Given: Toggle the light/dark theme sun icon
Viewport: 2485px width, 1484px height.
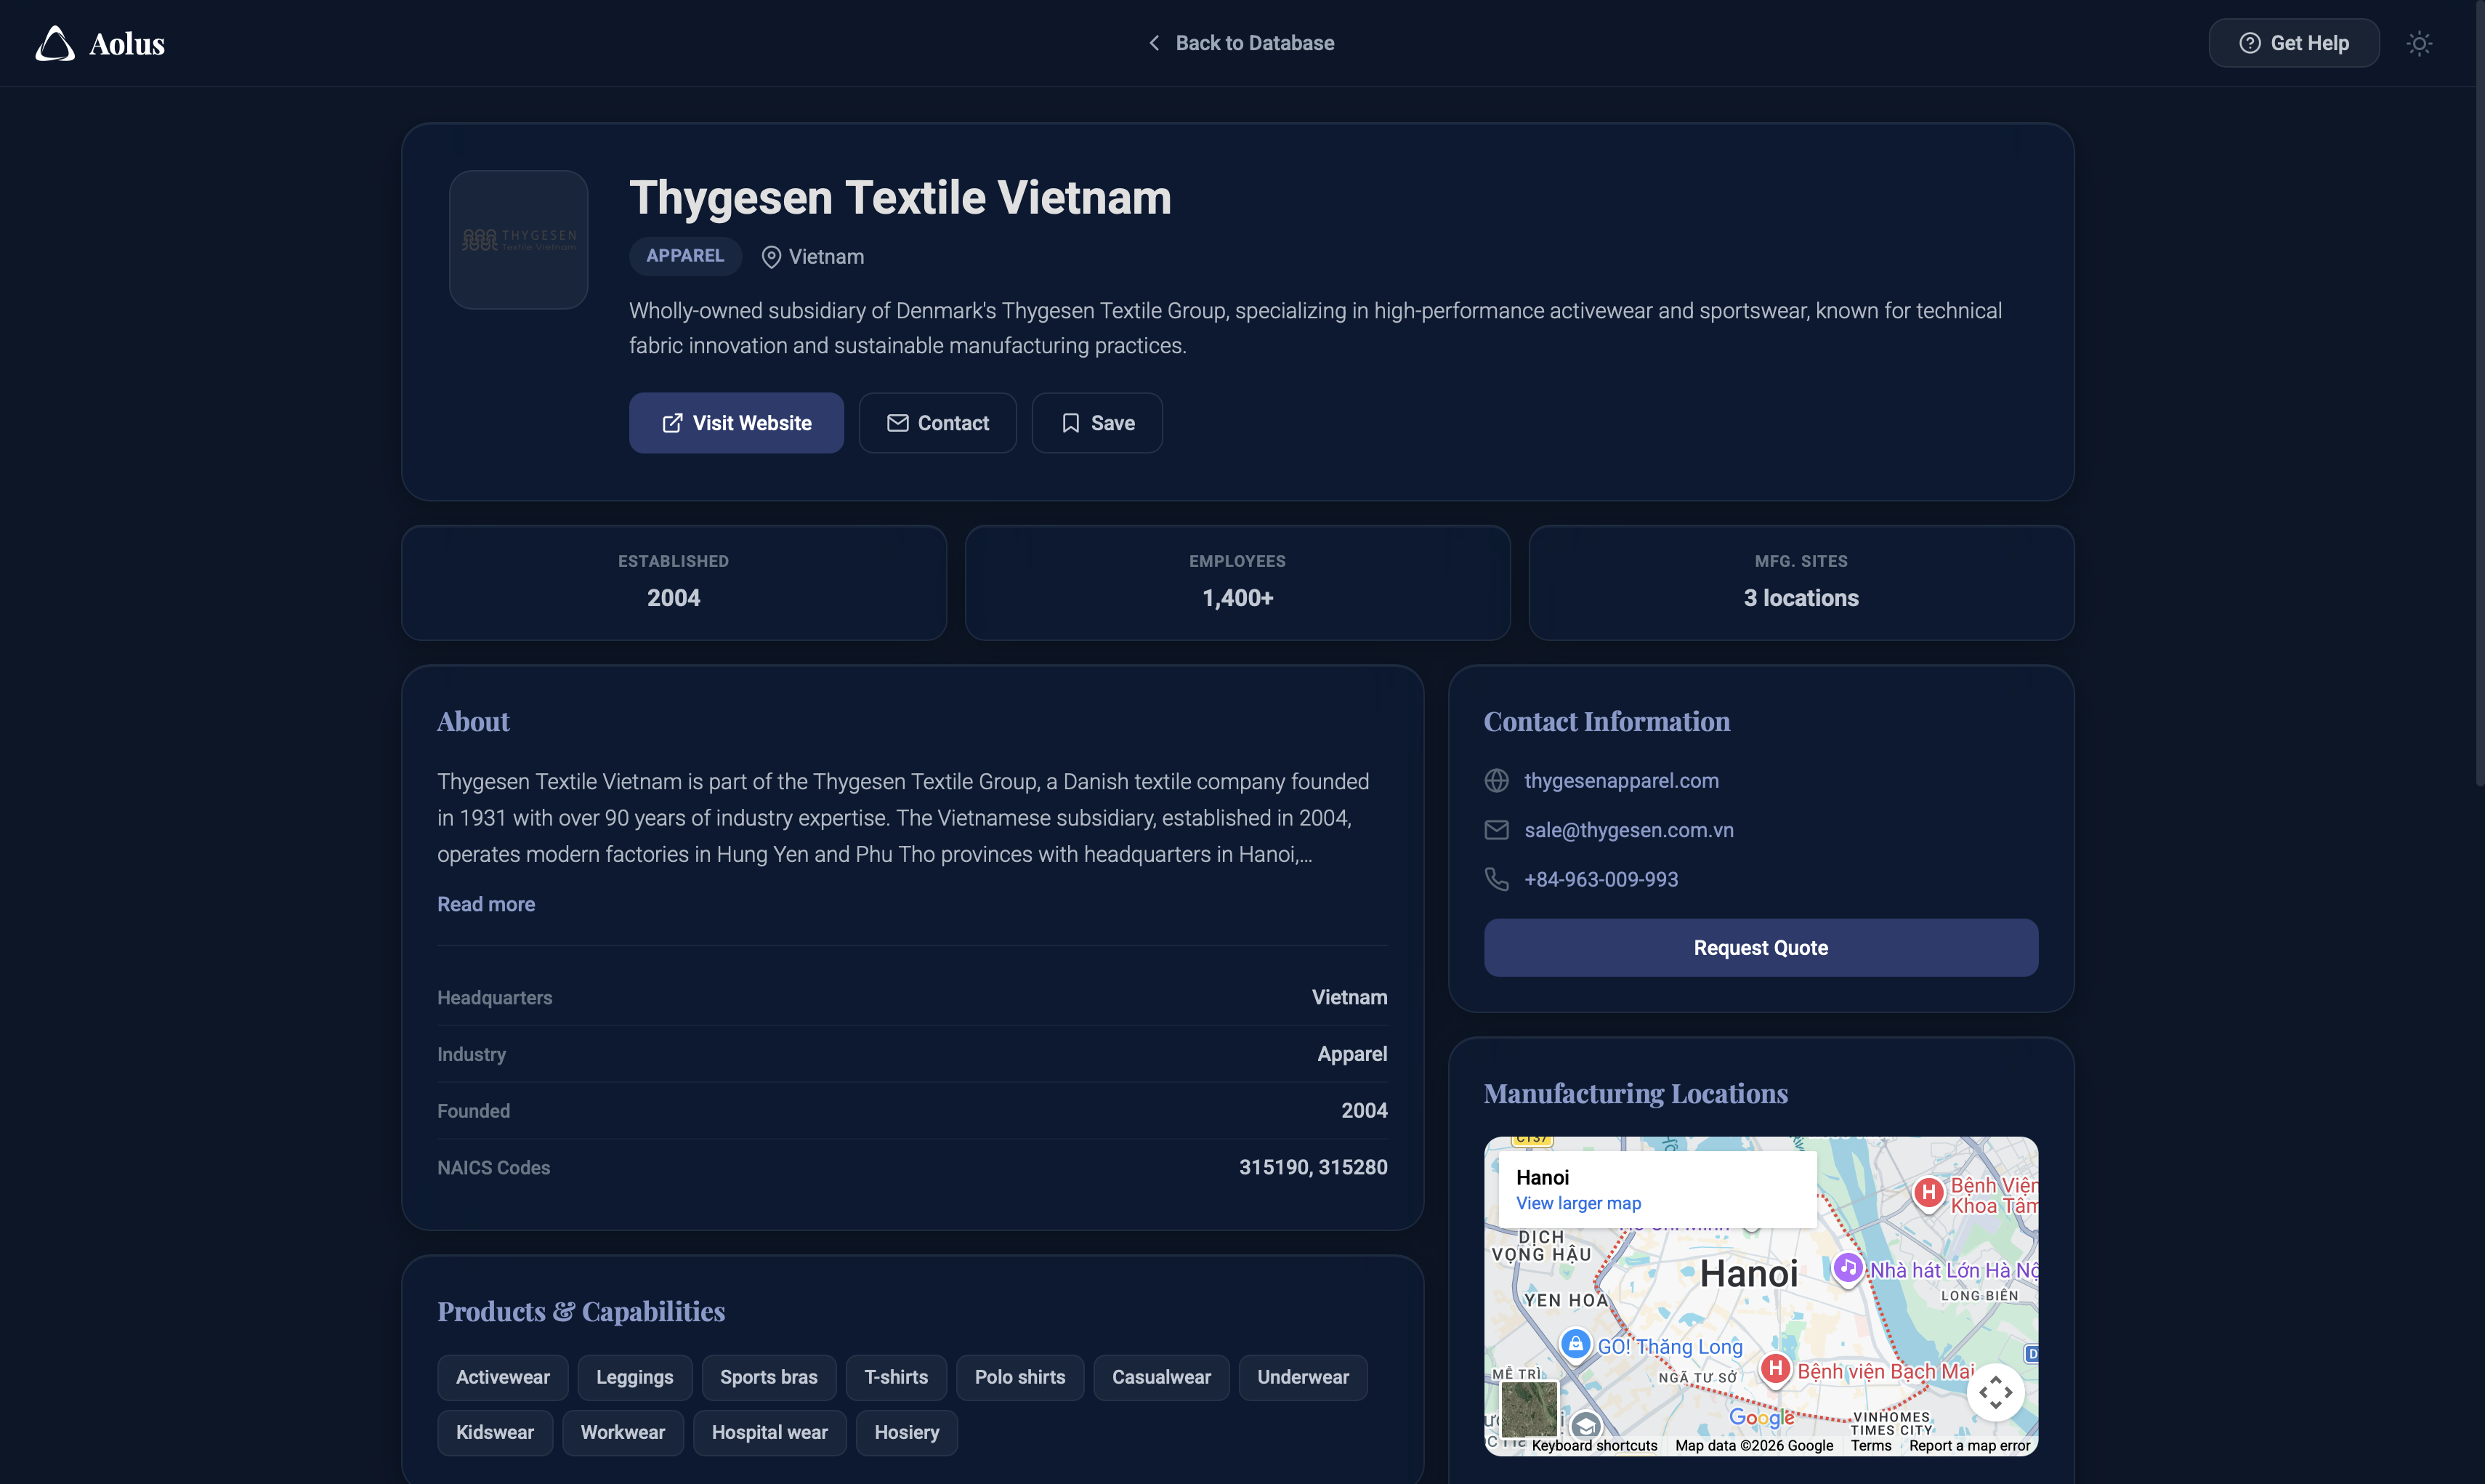Looking at the screenshot, I should [2418, 43].
